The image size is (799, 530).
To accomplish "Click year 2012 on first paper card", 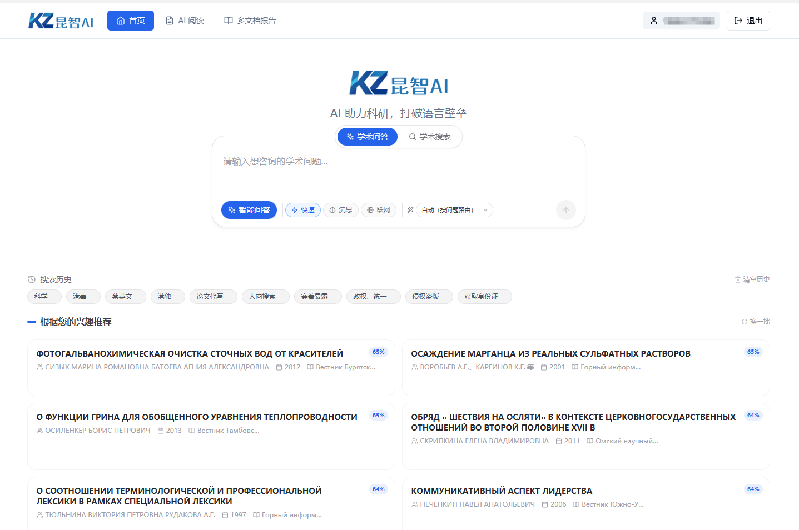I will coord(292,367).
